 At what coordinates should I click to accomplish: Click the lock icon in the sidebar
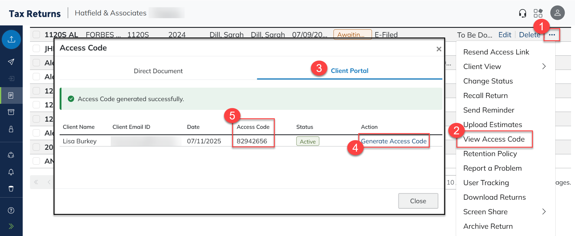click(11, 129)
